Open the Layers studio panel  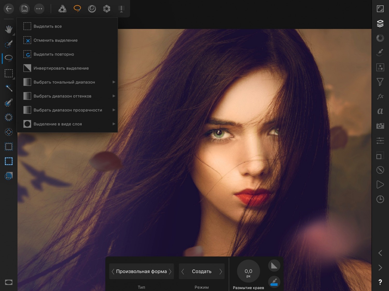[380, 24]
